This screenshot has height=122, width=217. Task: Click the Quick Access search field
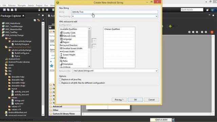pos(192,10)
